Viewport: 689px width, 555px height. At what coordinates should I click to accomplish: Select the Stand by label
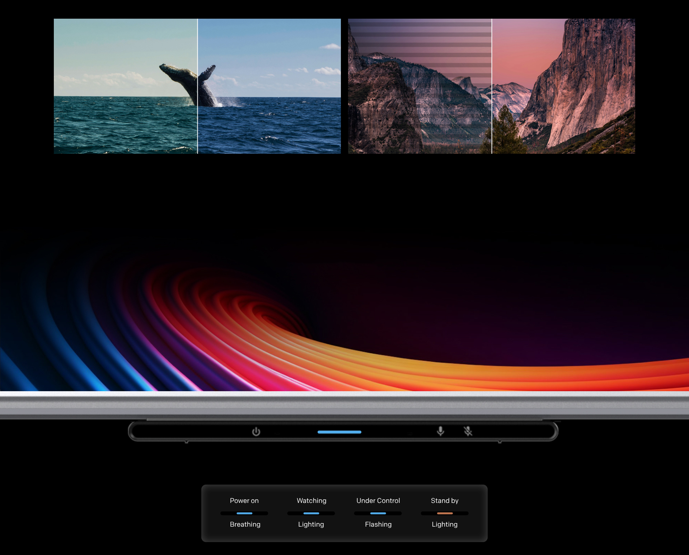445,500
